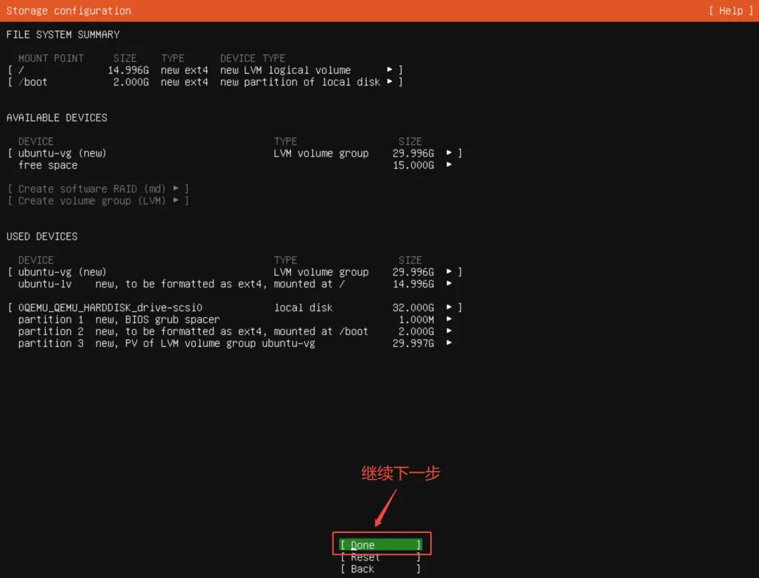Click the 'new LVM logical volume' device type
Screen dimensions: 759x578
[285, 70]
